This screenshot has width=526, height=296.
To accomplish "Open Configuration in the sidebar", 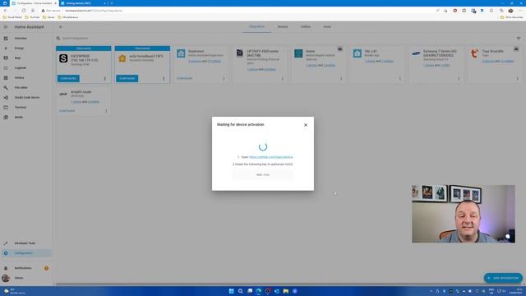I will [26, 253].
